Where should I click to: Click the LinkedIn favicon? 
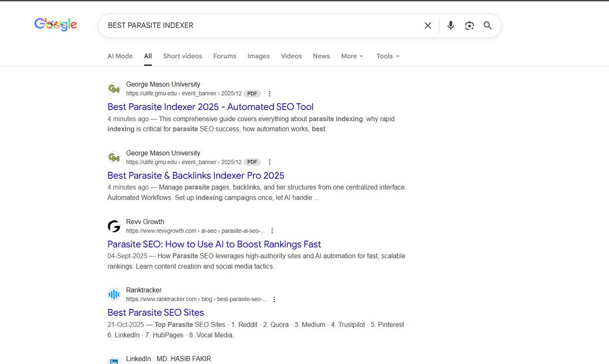114,361
